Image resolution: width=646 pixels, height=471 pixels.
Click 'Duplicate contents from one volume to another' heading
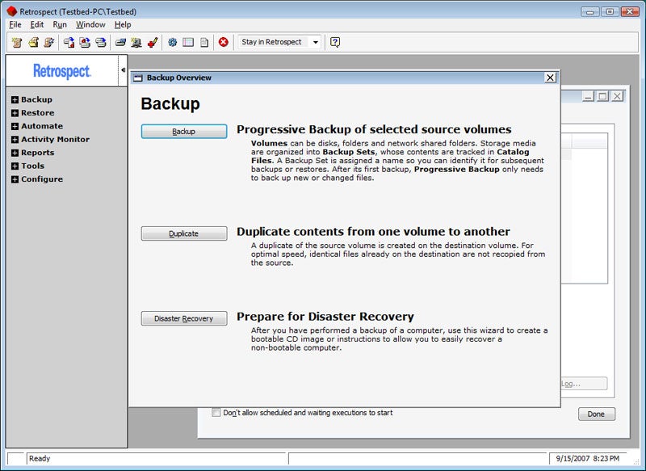pos(373,232)
